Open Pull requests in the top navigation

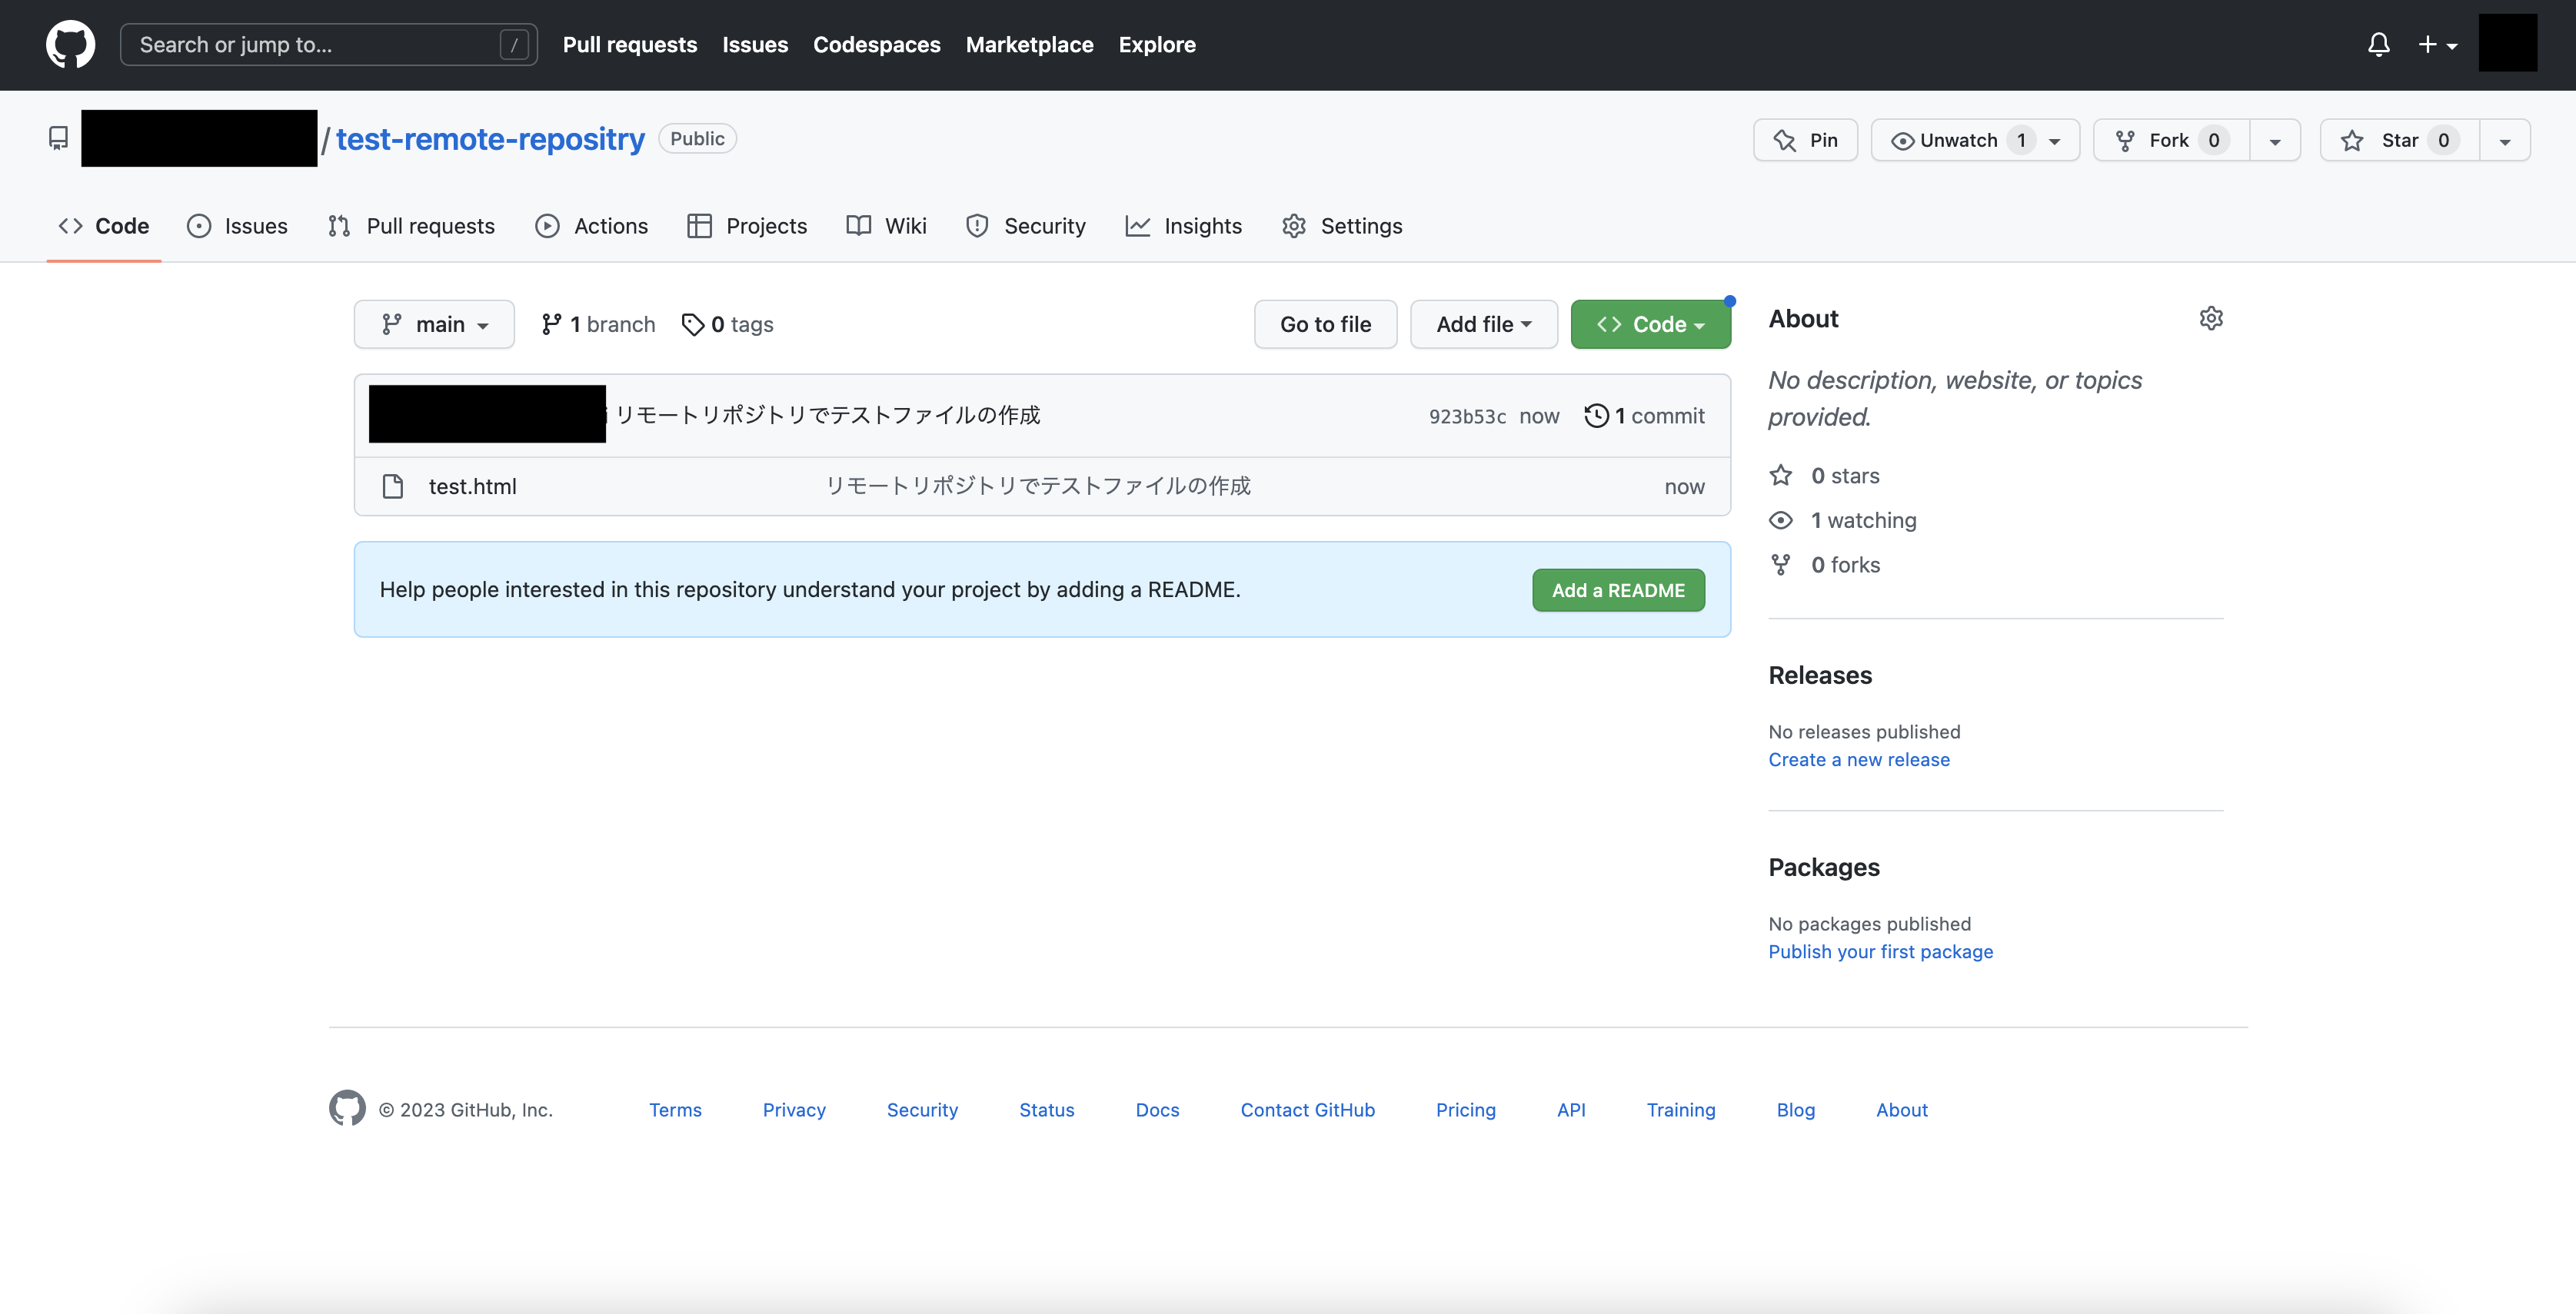point(630,45)
